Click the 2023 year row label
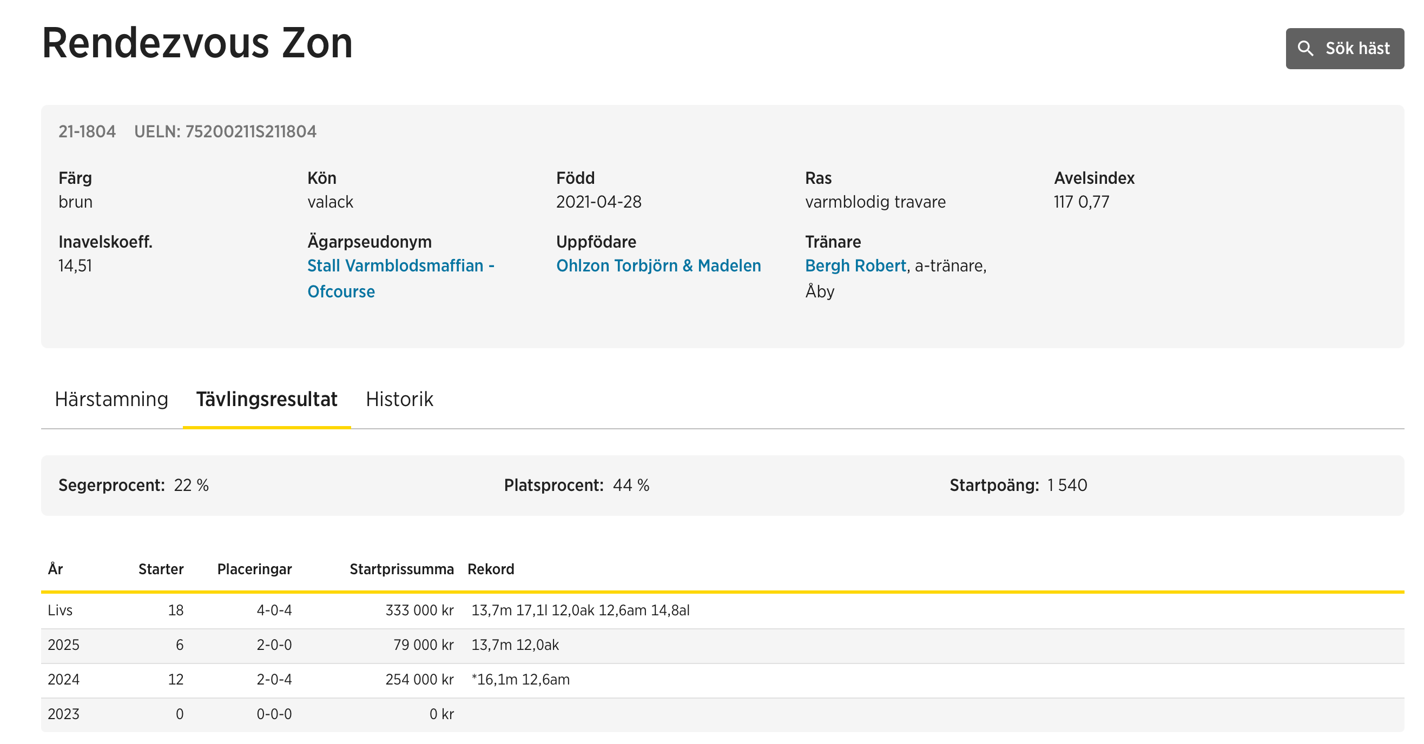 [x=64, y=714]
